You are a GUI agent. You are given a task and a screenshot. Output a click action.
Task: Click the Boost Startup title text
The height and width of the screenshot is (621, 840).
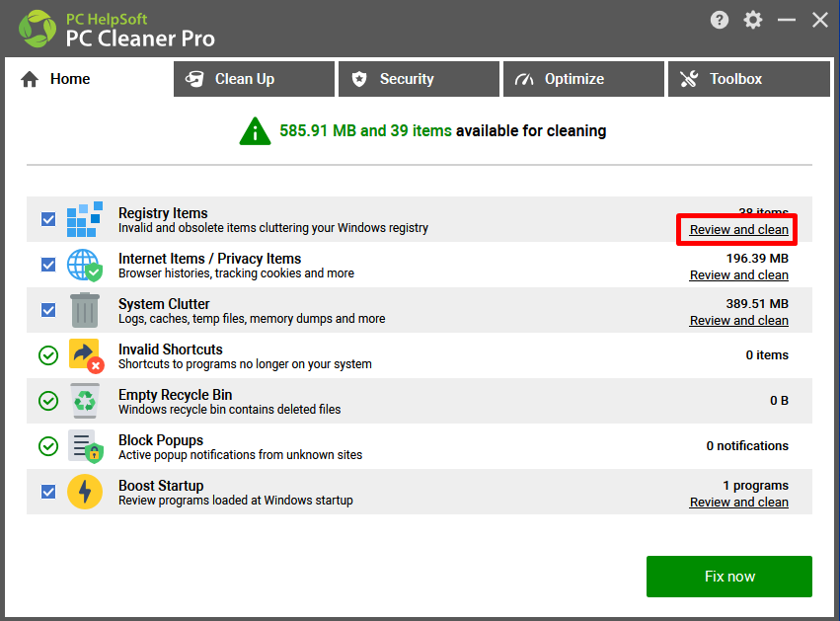click(161, 486)
